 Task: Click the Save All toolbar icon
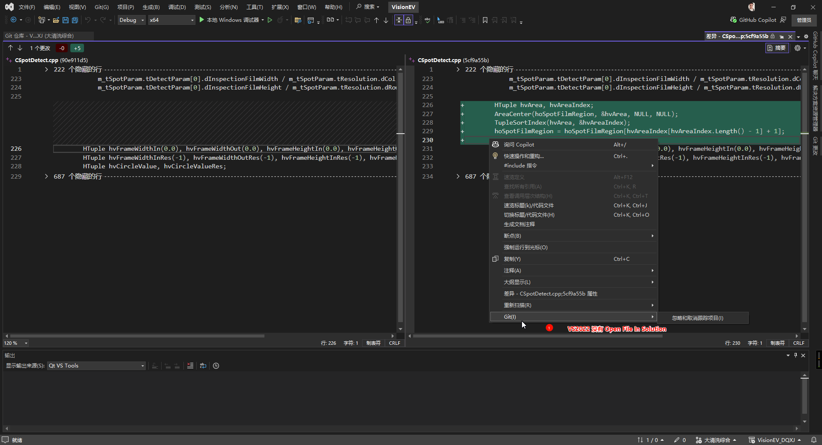pyautogui.click(x=75, y=20)
